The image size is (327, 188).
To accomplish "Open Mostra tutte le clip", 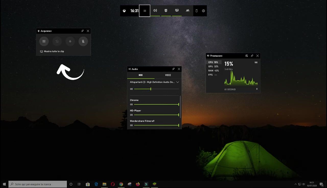I will (52, 51).
